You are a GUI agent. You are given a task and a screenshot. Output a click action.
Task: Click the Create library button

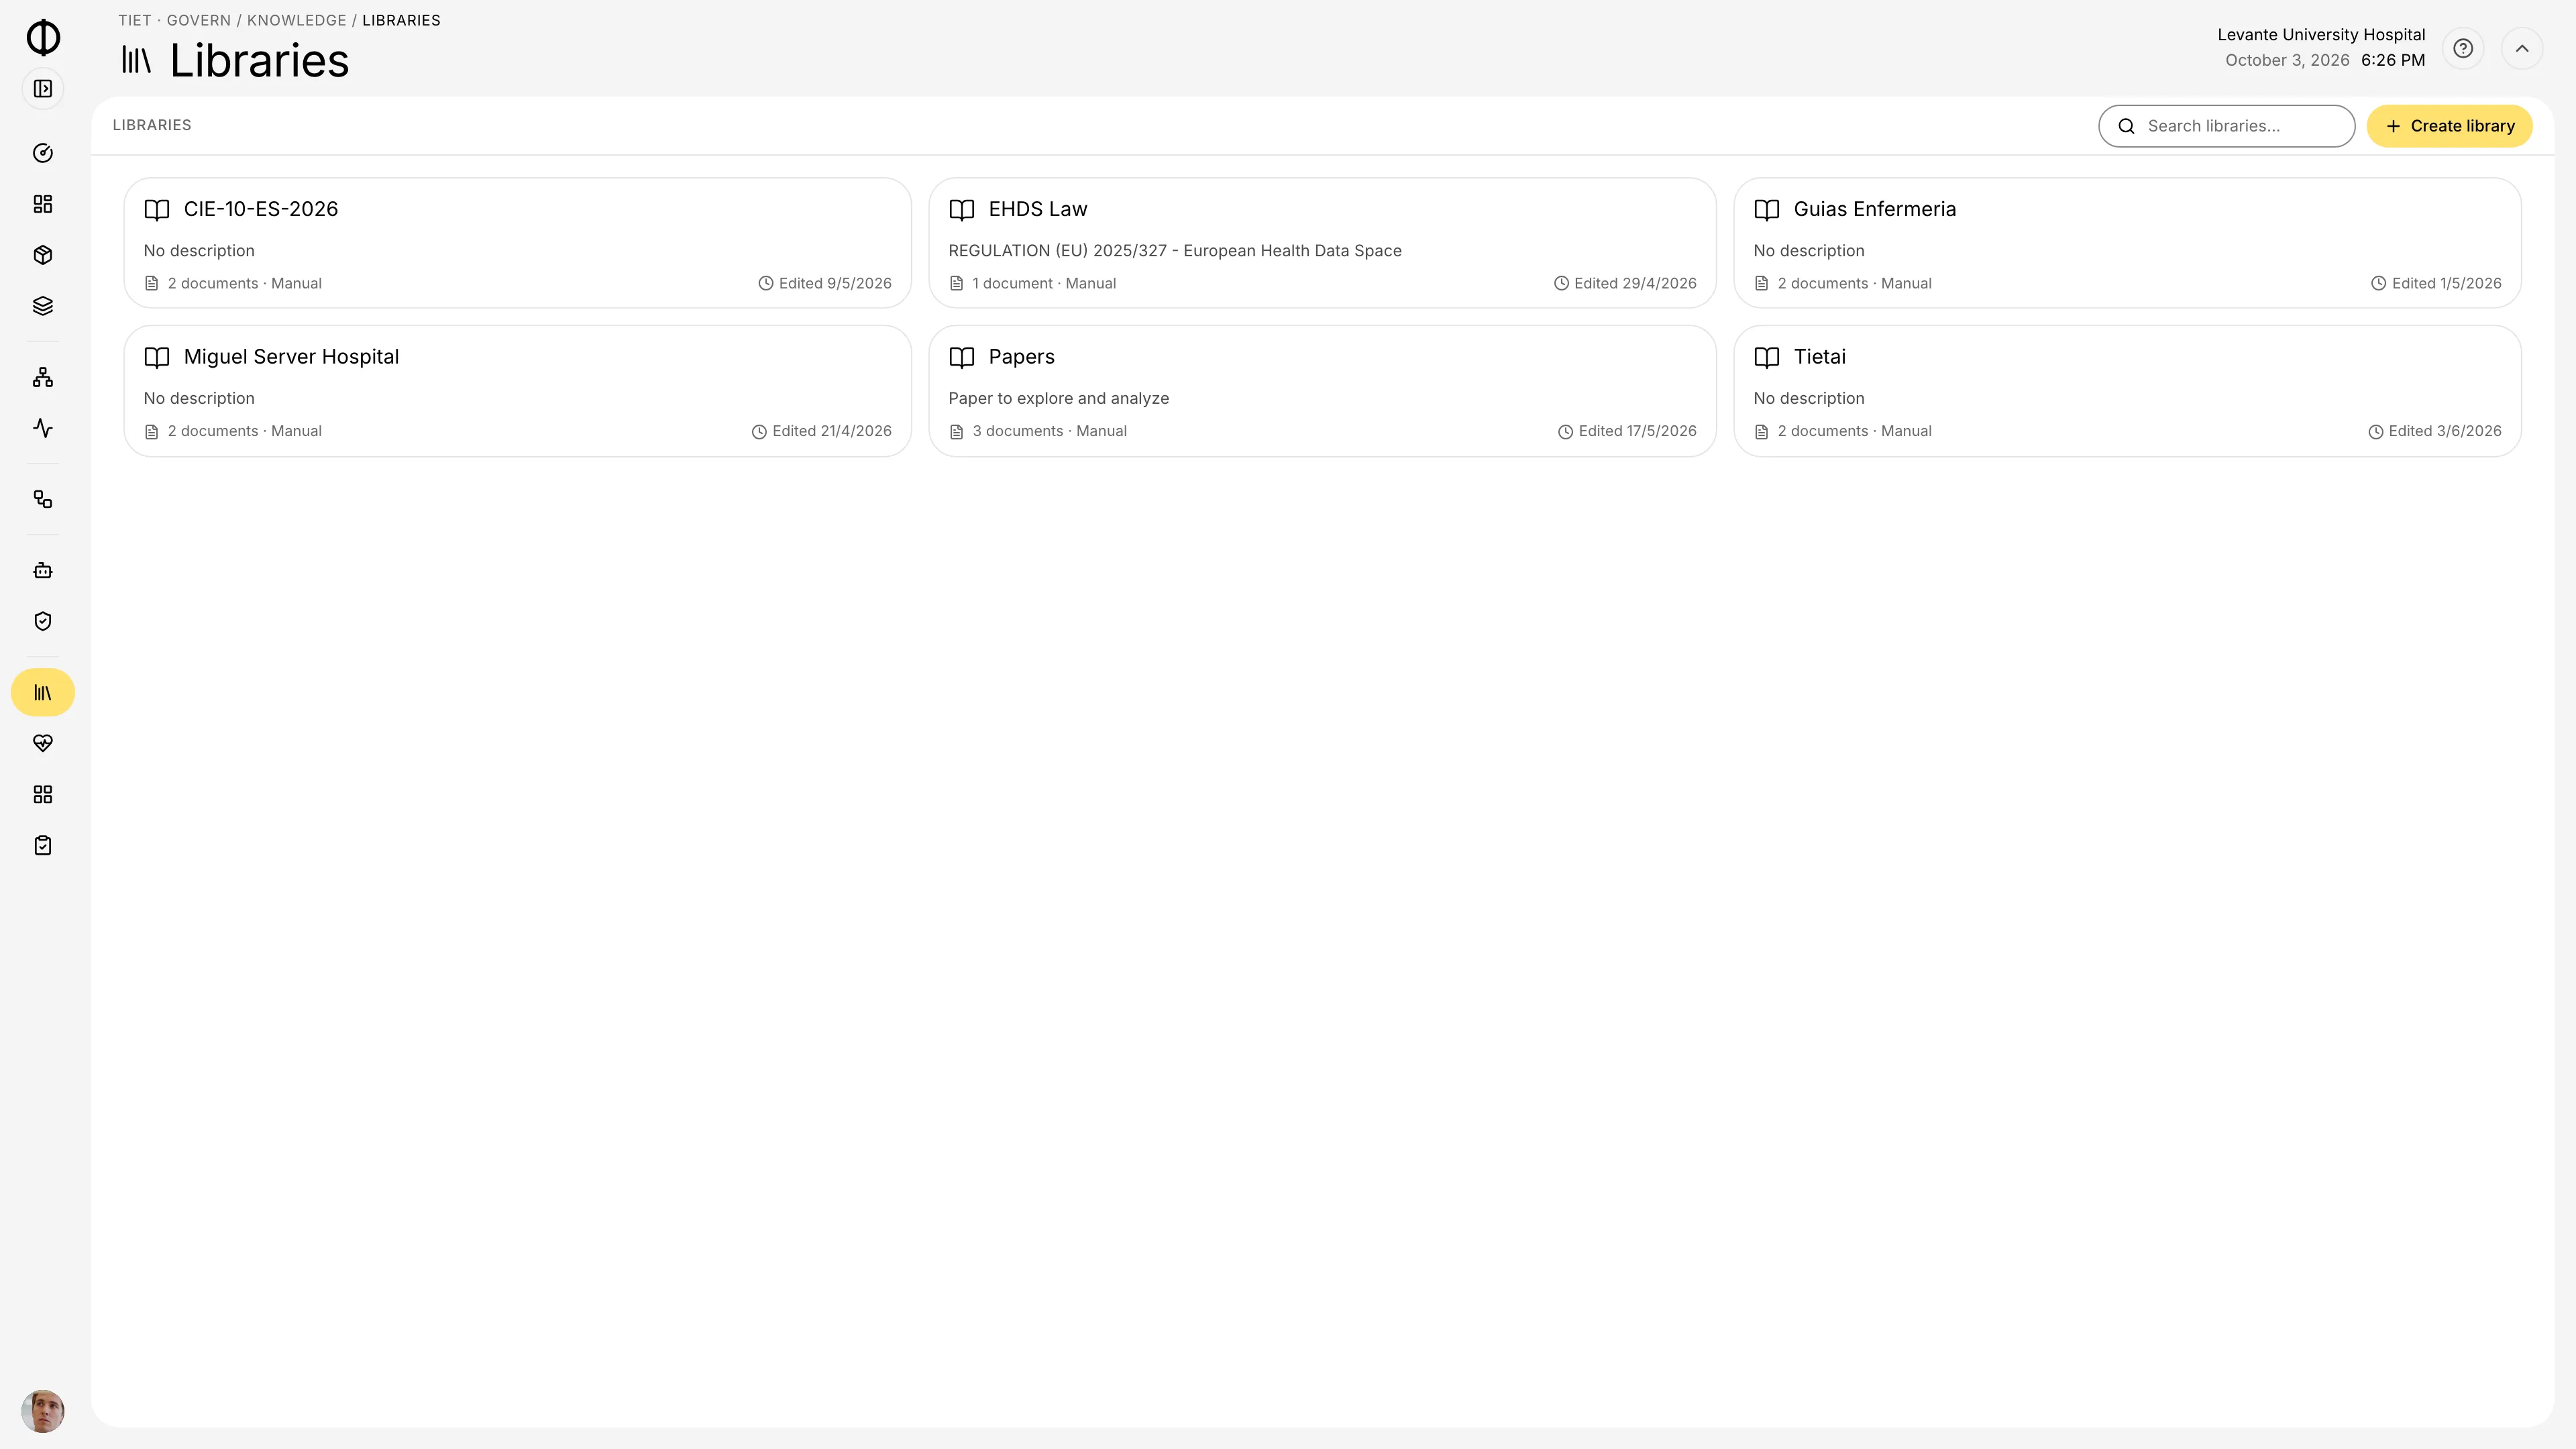coord(2449,126)
